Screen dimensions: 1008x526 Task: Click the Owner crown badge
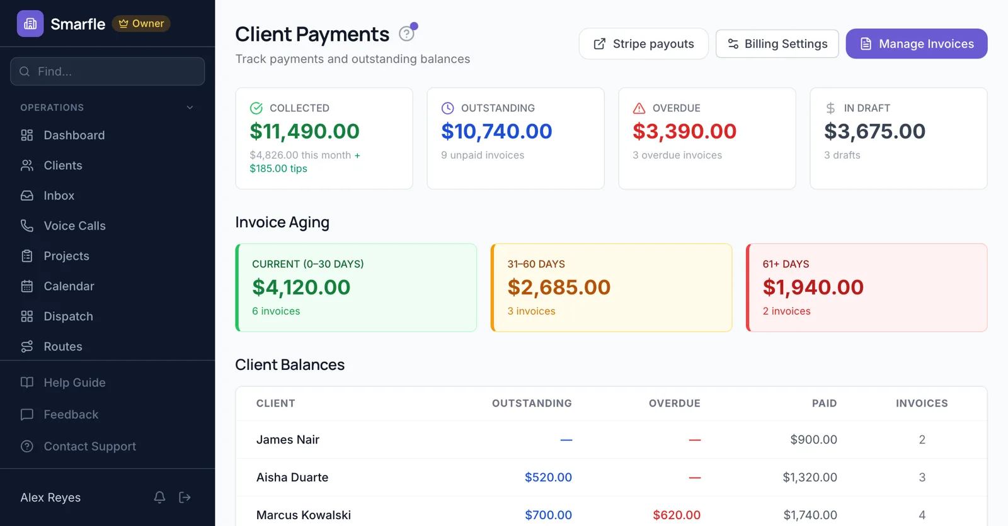[x=141, y=24]
